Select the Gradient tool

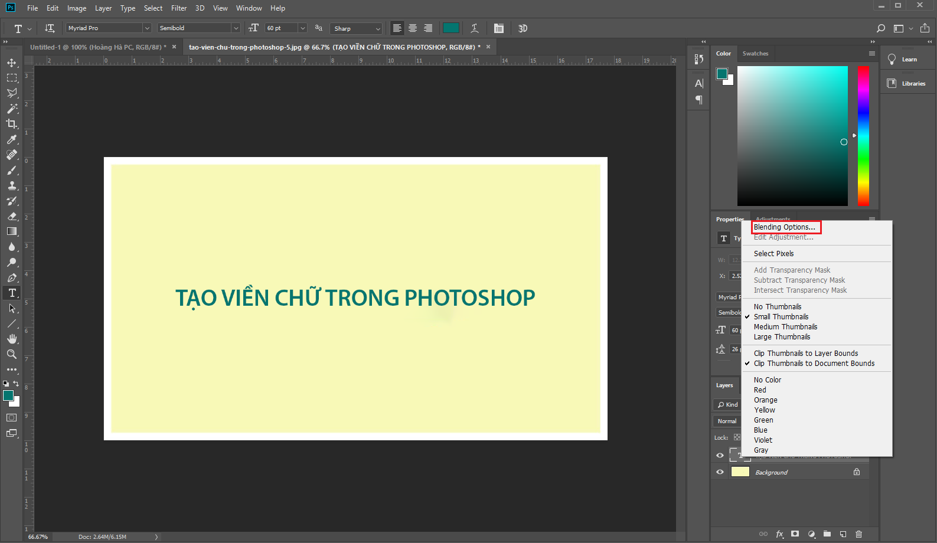(12, 231)
